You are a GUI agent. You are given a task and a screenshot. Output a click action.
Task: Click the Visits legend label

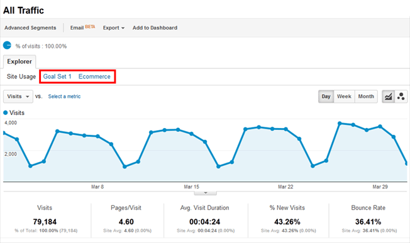(17, 113)
